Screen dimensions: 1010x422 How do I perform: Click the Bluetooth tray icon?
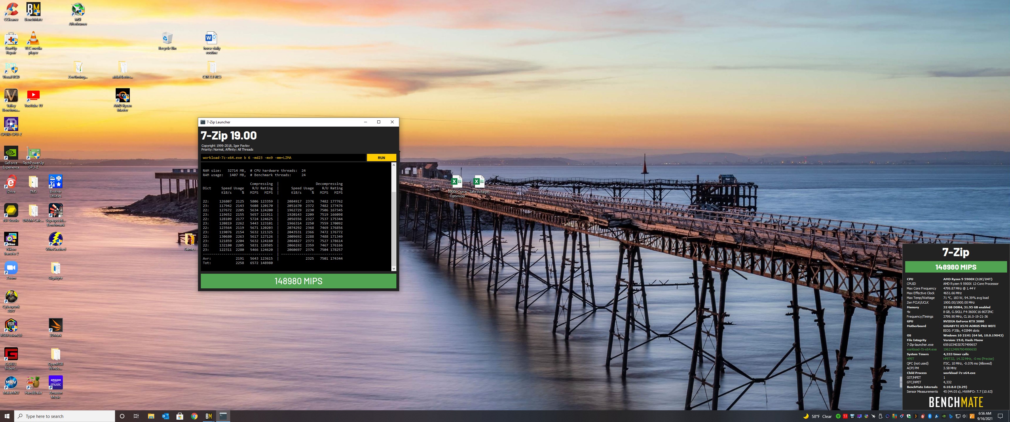[930, 416]
